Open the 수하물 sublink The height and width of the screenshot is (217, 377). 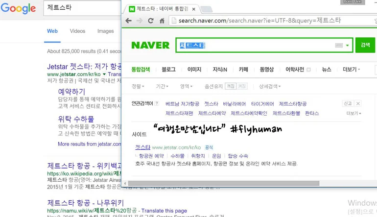(177, 156)
